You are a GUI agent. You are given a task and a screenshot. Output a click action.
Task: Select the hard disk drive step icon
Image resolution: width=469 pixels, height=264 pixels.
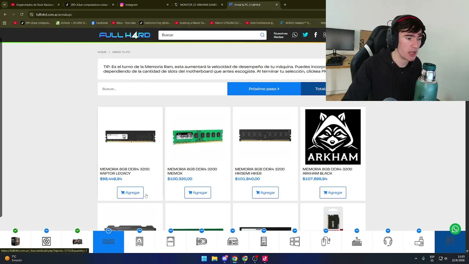coord(140,241)
